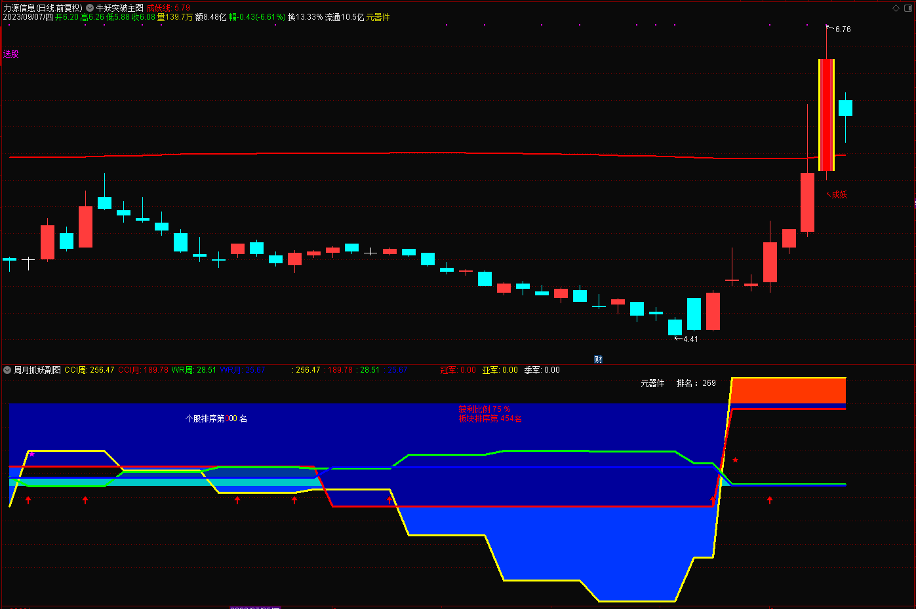Click the 4.41 low price label
This screenshot has height=609, width=916.
point(690,339)
